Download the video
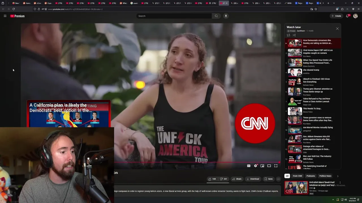 pos(253,179)
